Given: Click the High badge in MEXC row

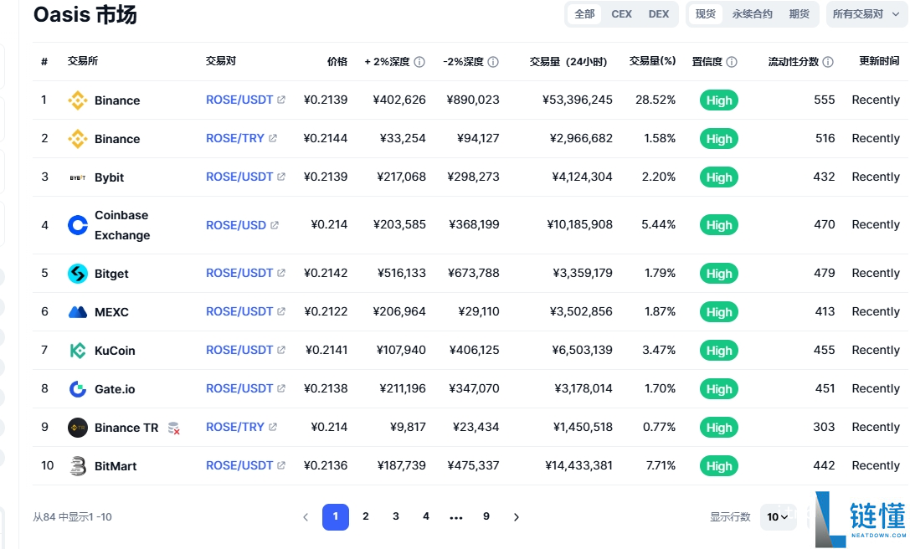Looking at the screenshot, I should [719, 312].
